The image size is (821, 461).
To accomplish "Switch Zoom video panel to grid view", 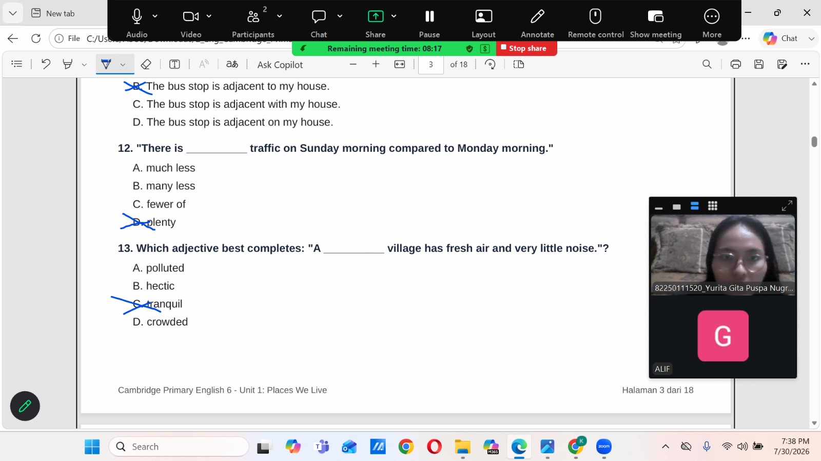I will pyautogui.click(x=713, y=206).
